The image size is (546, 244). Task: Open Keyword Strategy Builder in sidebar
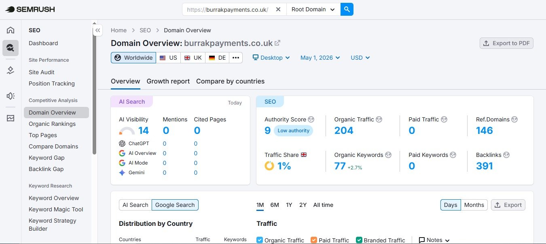53,225
